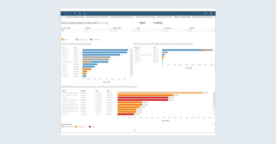Screen dimensions: 276x144
Task: Click the orange Flows legend swatch
Action: pos(62,39)
